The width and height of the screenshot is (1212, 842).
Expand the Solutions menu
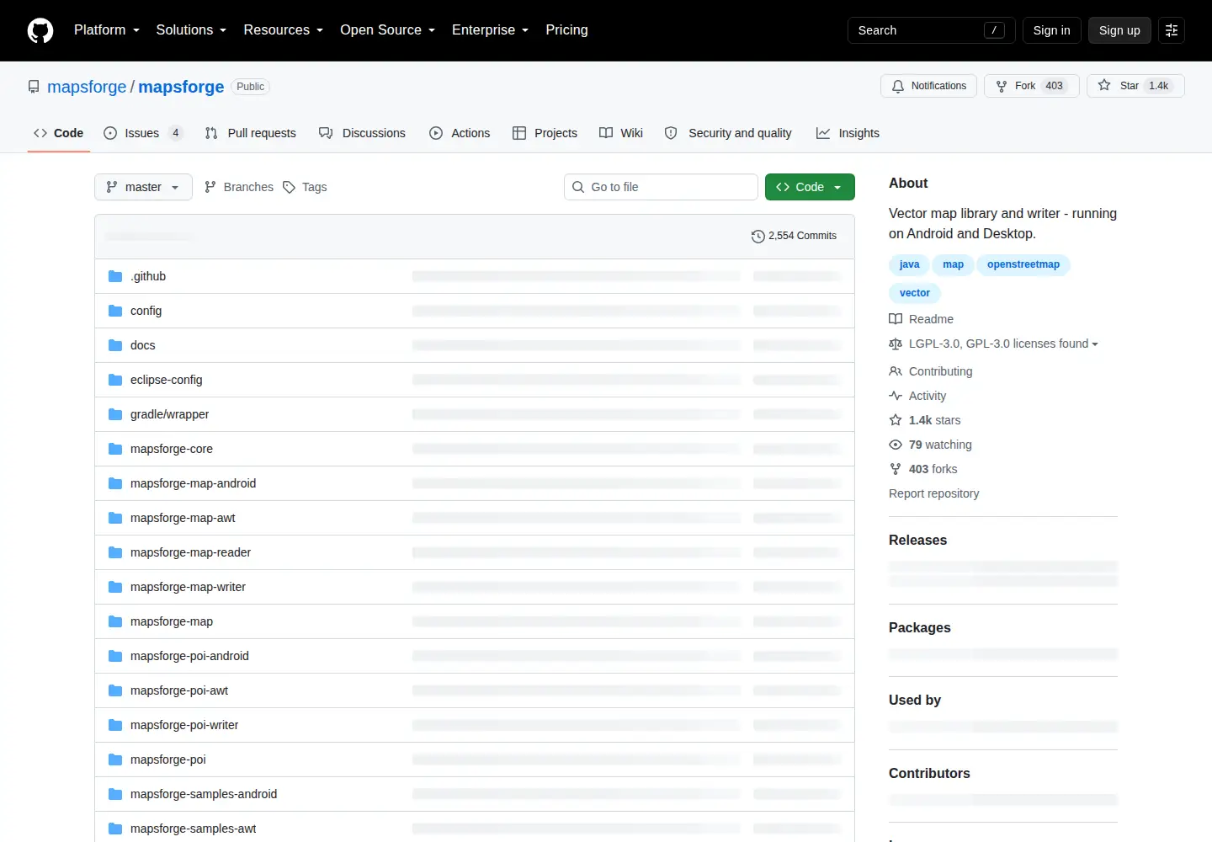point(191,30)
